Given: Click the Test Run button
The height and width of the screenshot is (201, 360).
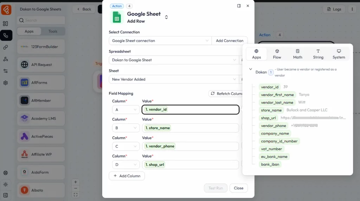Looking at the screenshot, I should pos(216,188).
